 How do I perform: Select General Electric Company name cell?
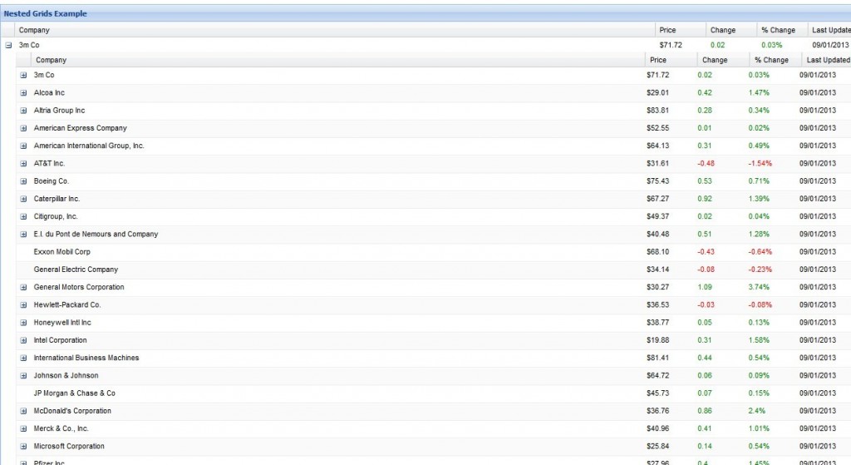(76, 270)
